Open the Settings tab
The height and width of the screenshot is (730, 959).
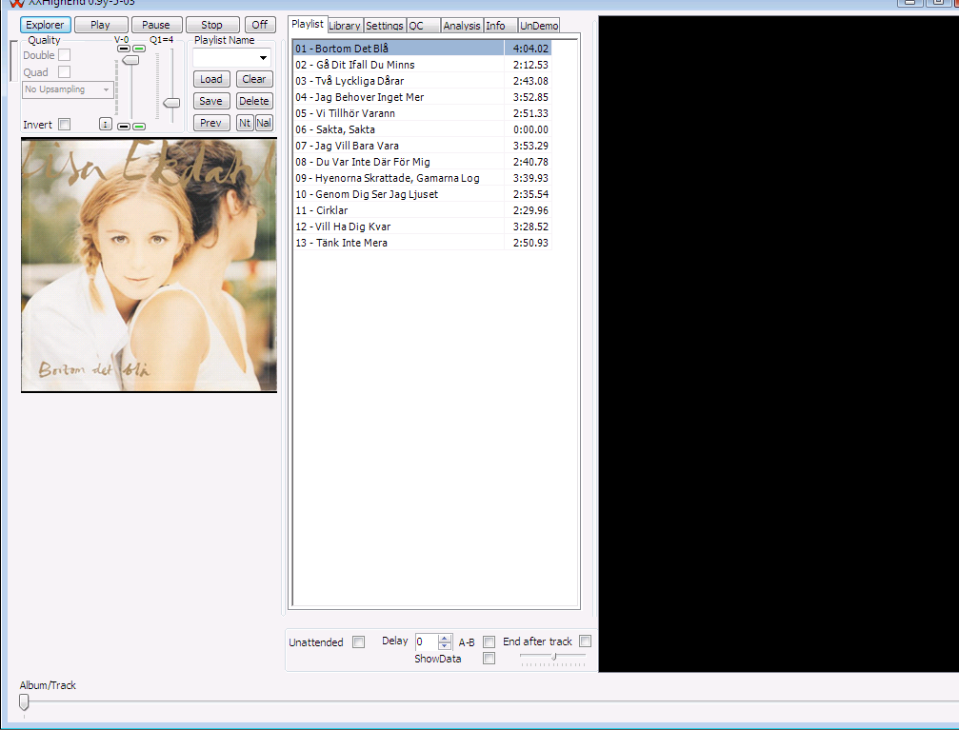pos(385,26)
